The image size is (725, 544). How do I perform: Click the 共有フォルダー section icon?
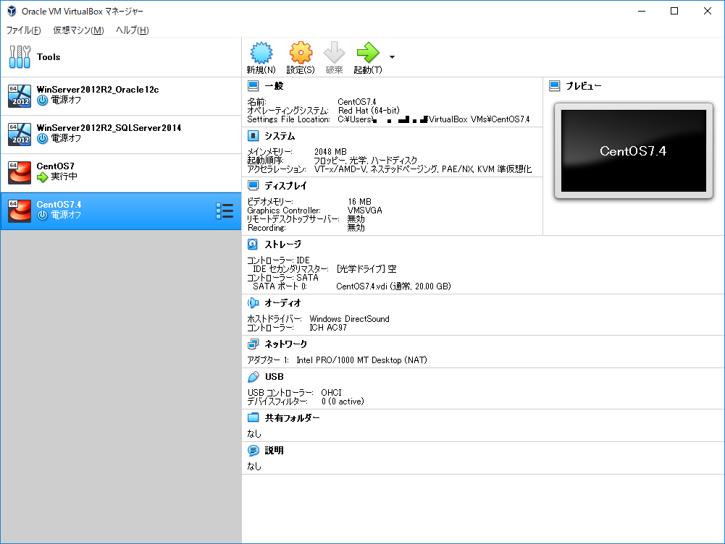tap(252, 417)
